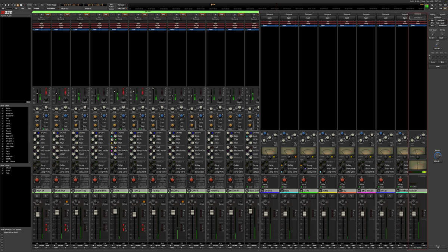
Task: Open the Kick In input routing dropdown
Action: [41, 17]
